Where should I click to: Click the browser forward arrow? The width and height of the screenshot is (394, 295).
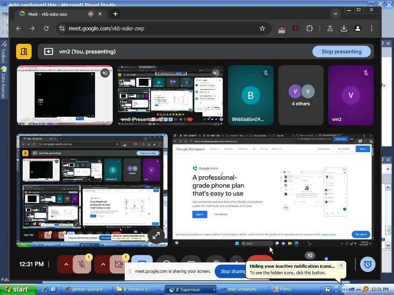(x=32, y=28)
